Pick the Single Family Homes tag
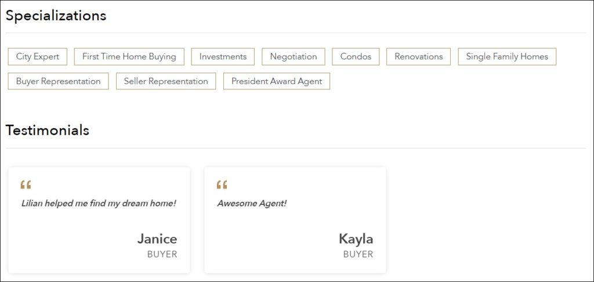 tap(507, 56)
